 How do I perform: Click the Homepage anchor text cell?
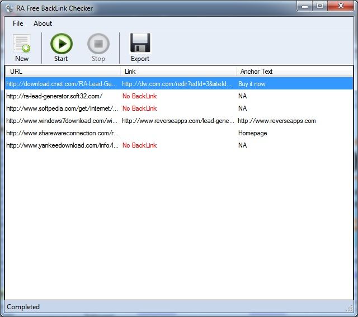point(252,133)
